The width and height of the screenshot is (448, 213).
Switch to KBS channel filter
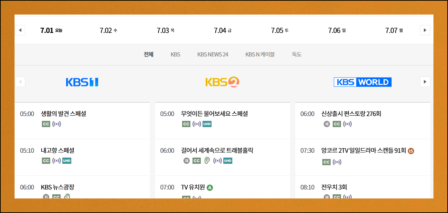pyautogui.click(x=176, y=54)
